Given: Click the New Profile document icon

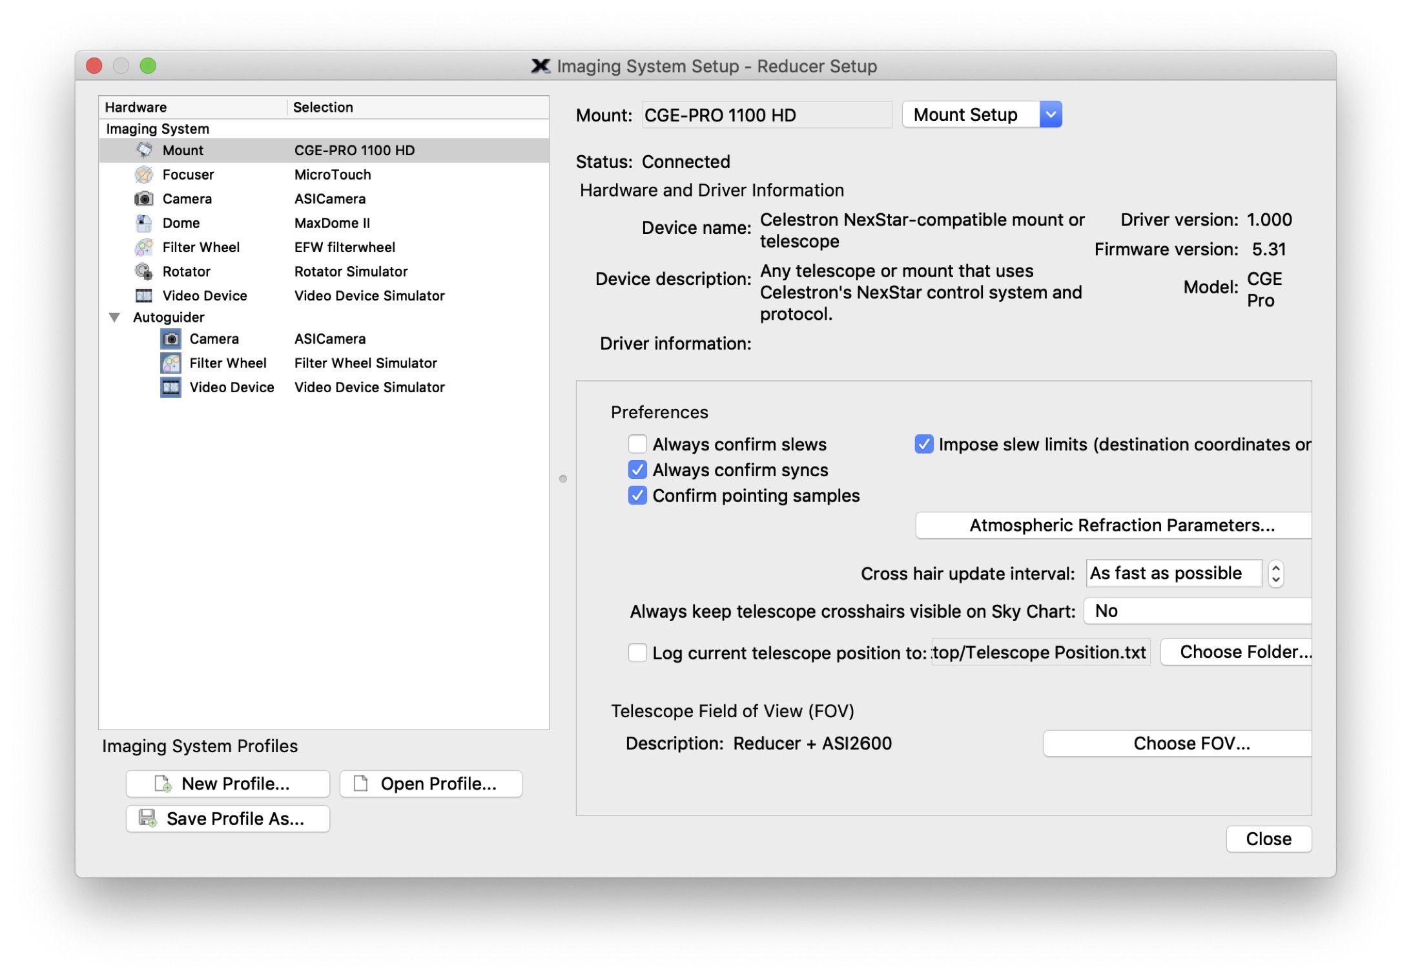Looking at the screenshot, I should (163, 784).
